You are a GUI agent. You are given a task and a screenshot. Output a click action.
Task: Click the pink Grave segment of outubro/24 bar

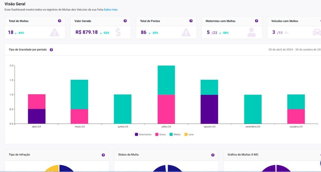296,116
